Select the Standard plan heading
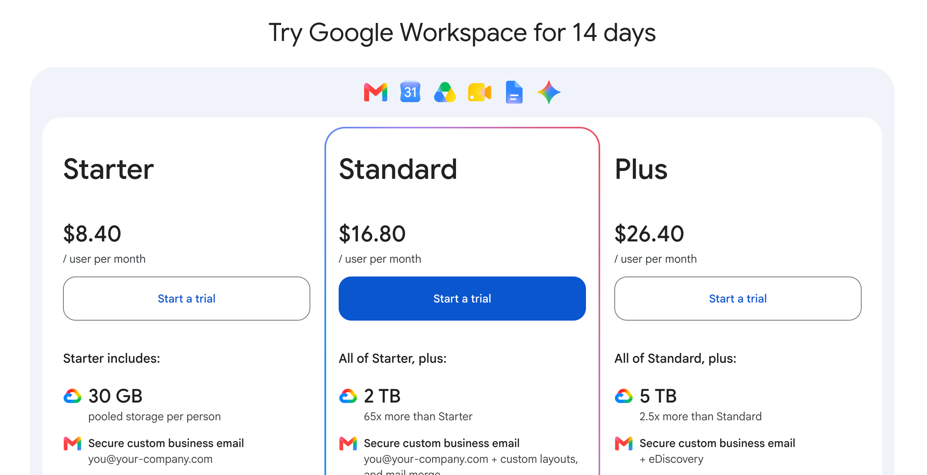927x475 pixels. 398,169
